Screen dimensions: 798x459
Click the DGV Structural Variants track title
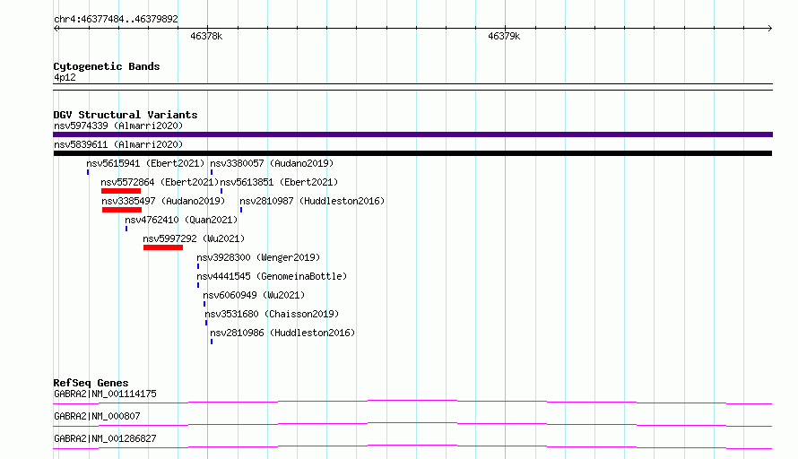pyautogui.click(x=126, y=115)
